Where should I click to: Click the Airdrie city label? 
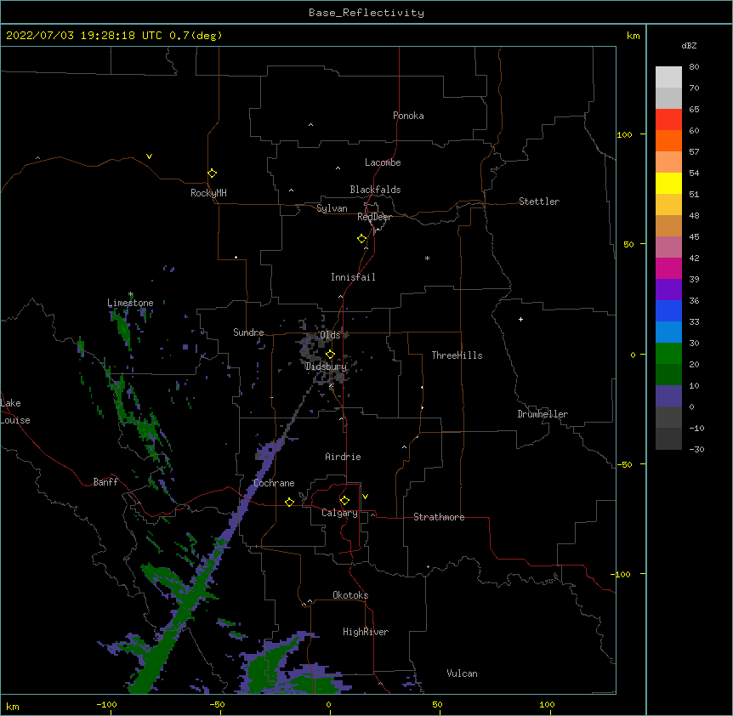point(343,457)
